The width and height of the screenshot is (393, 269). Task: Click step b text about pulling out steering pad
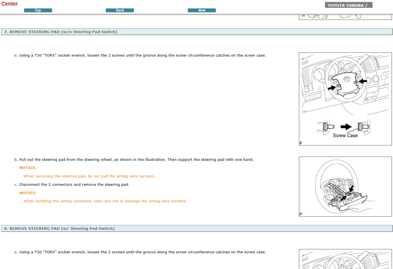(x=136, y=159)
